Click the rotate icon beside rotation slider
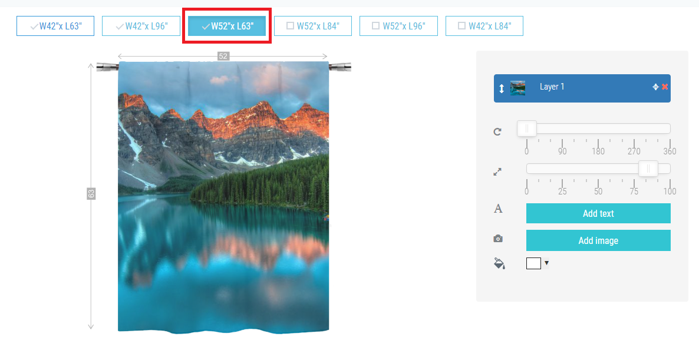This screenshot has width=699, height=350. [x=497, y=131]
